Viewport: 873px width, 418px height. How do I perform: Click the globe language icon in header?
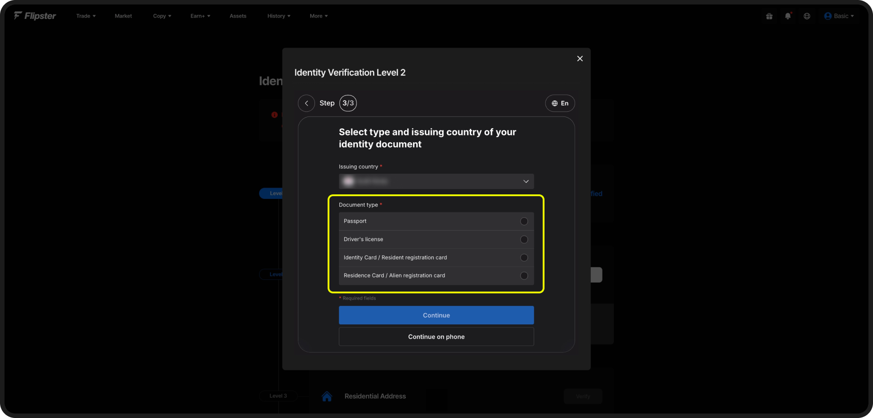coord(807,16)
